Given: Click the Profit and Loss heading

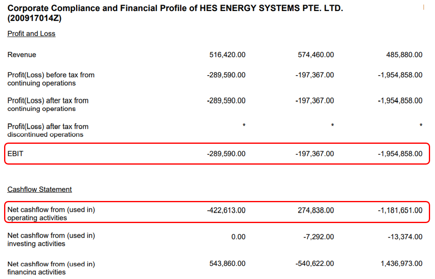Looking at the screenshot, I should point(32,33).
